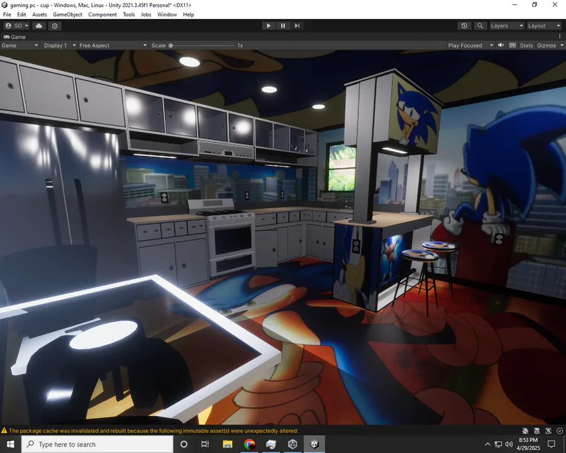Start Play mode with the play button
The height and width of the screenshot is (453, 566).
[x=269, y=26]
